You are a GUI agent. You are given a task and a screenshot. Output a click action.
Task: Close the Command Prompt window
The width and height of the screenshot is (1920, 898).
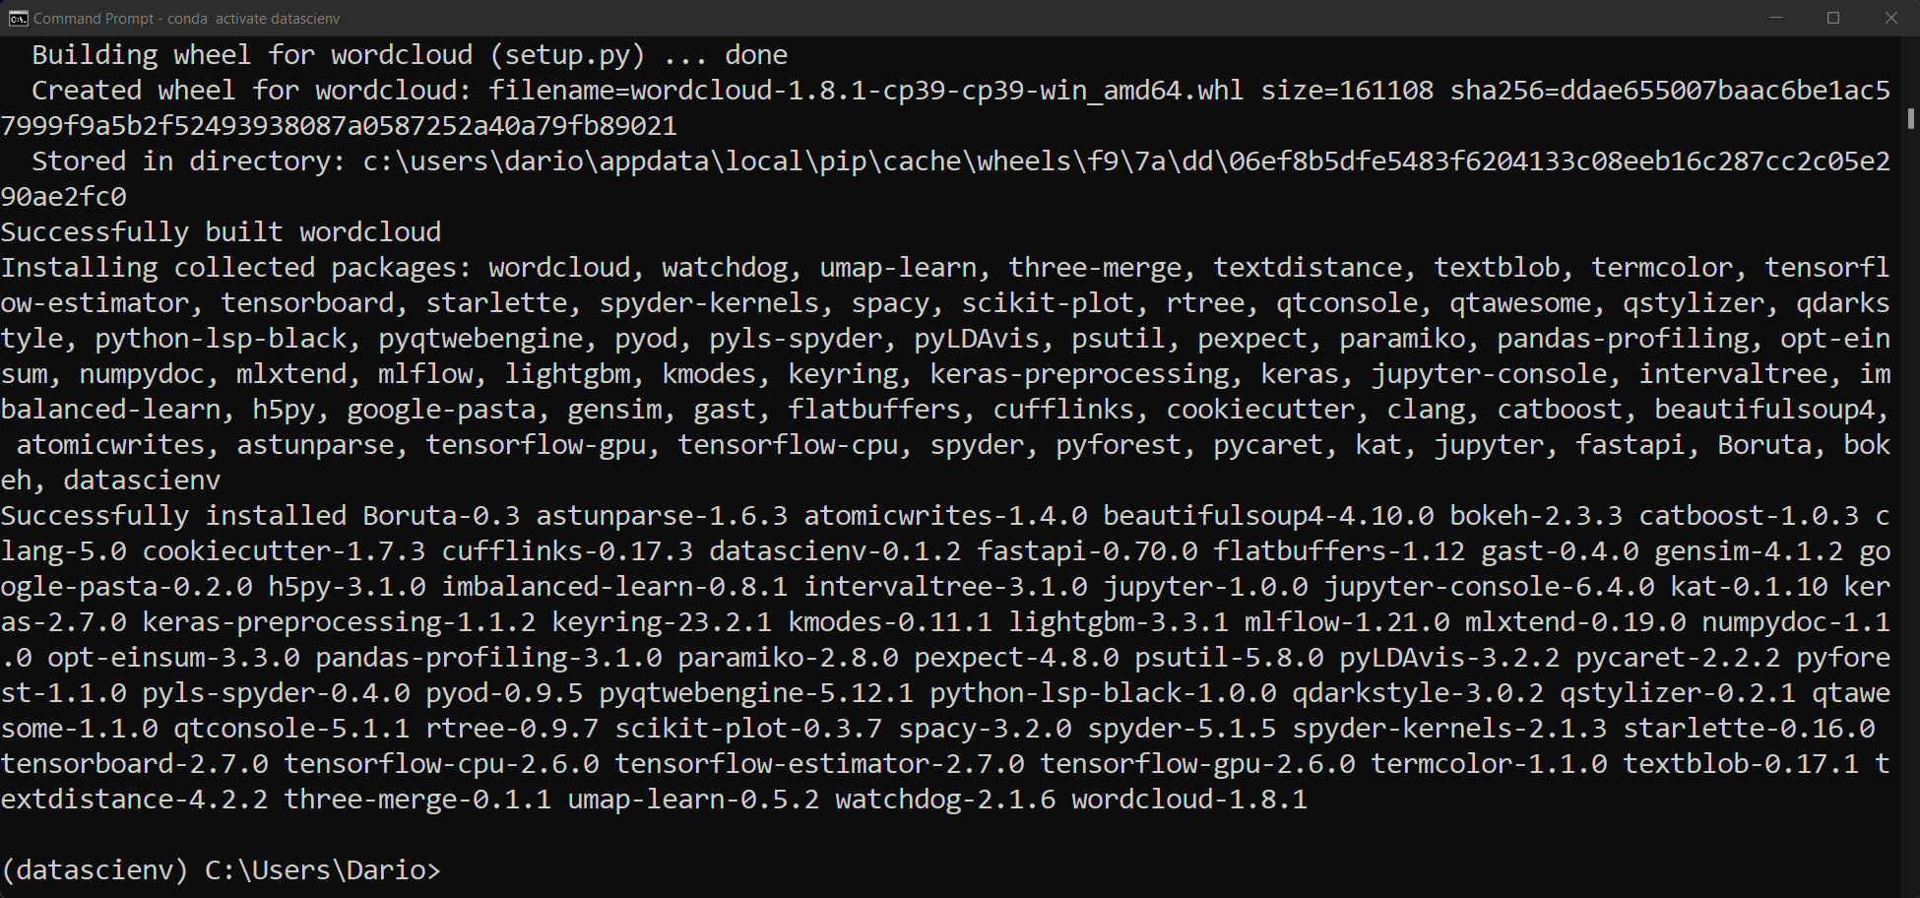(x=1890, y=18)
